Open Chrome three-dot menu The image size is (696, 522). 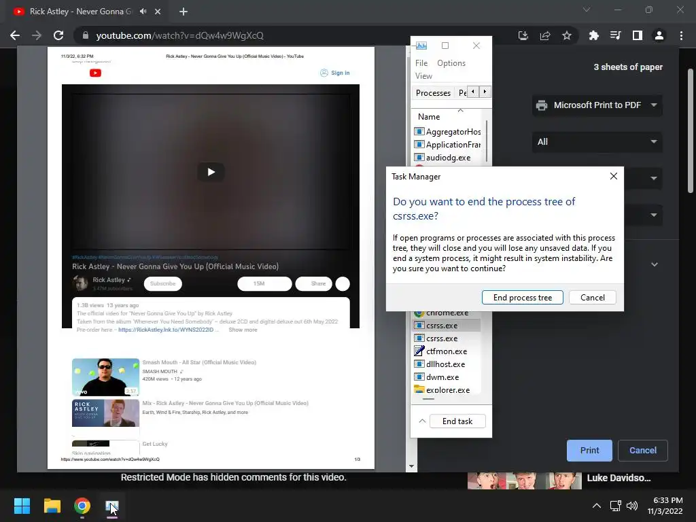[x=681, y=35]
